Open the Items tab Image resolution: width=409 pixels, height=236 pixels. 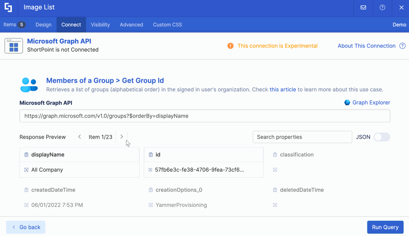14,25
